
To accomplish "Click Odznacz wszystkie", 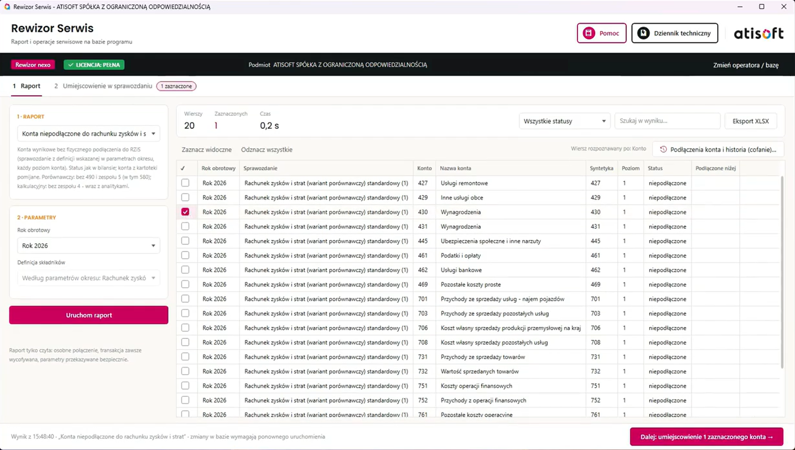I will [x=267, y=149].
